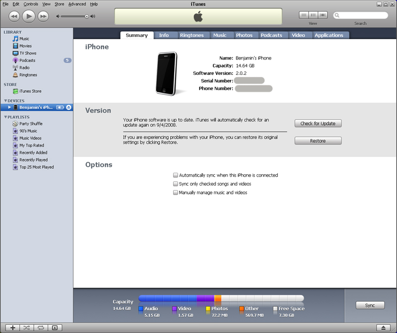Screen dimensions: 397x333
Task: Click the capacity usage bar
Action: tap(221, 298)
